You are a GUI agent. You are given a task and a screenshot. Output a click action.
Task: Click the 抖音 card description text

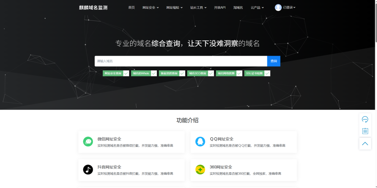tap(135, 174)
